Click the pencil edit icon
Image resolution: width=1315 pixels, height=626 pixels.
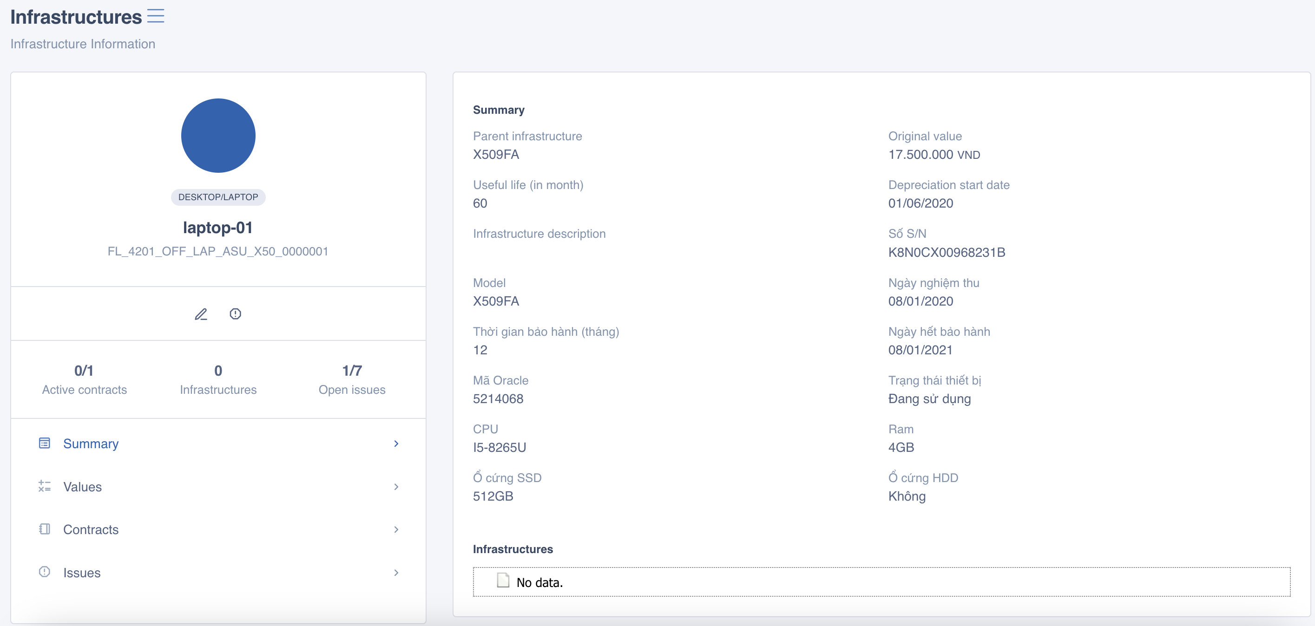coord(201,314)
